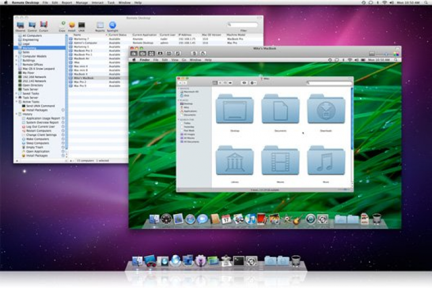Collapse the History section in sidebar
The image size is (432, 288).
click(x=17, y=114)
